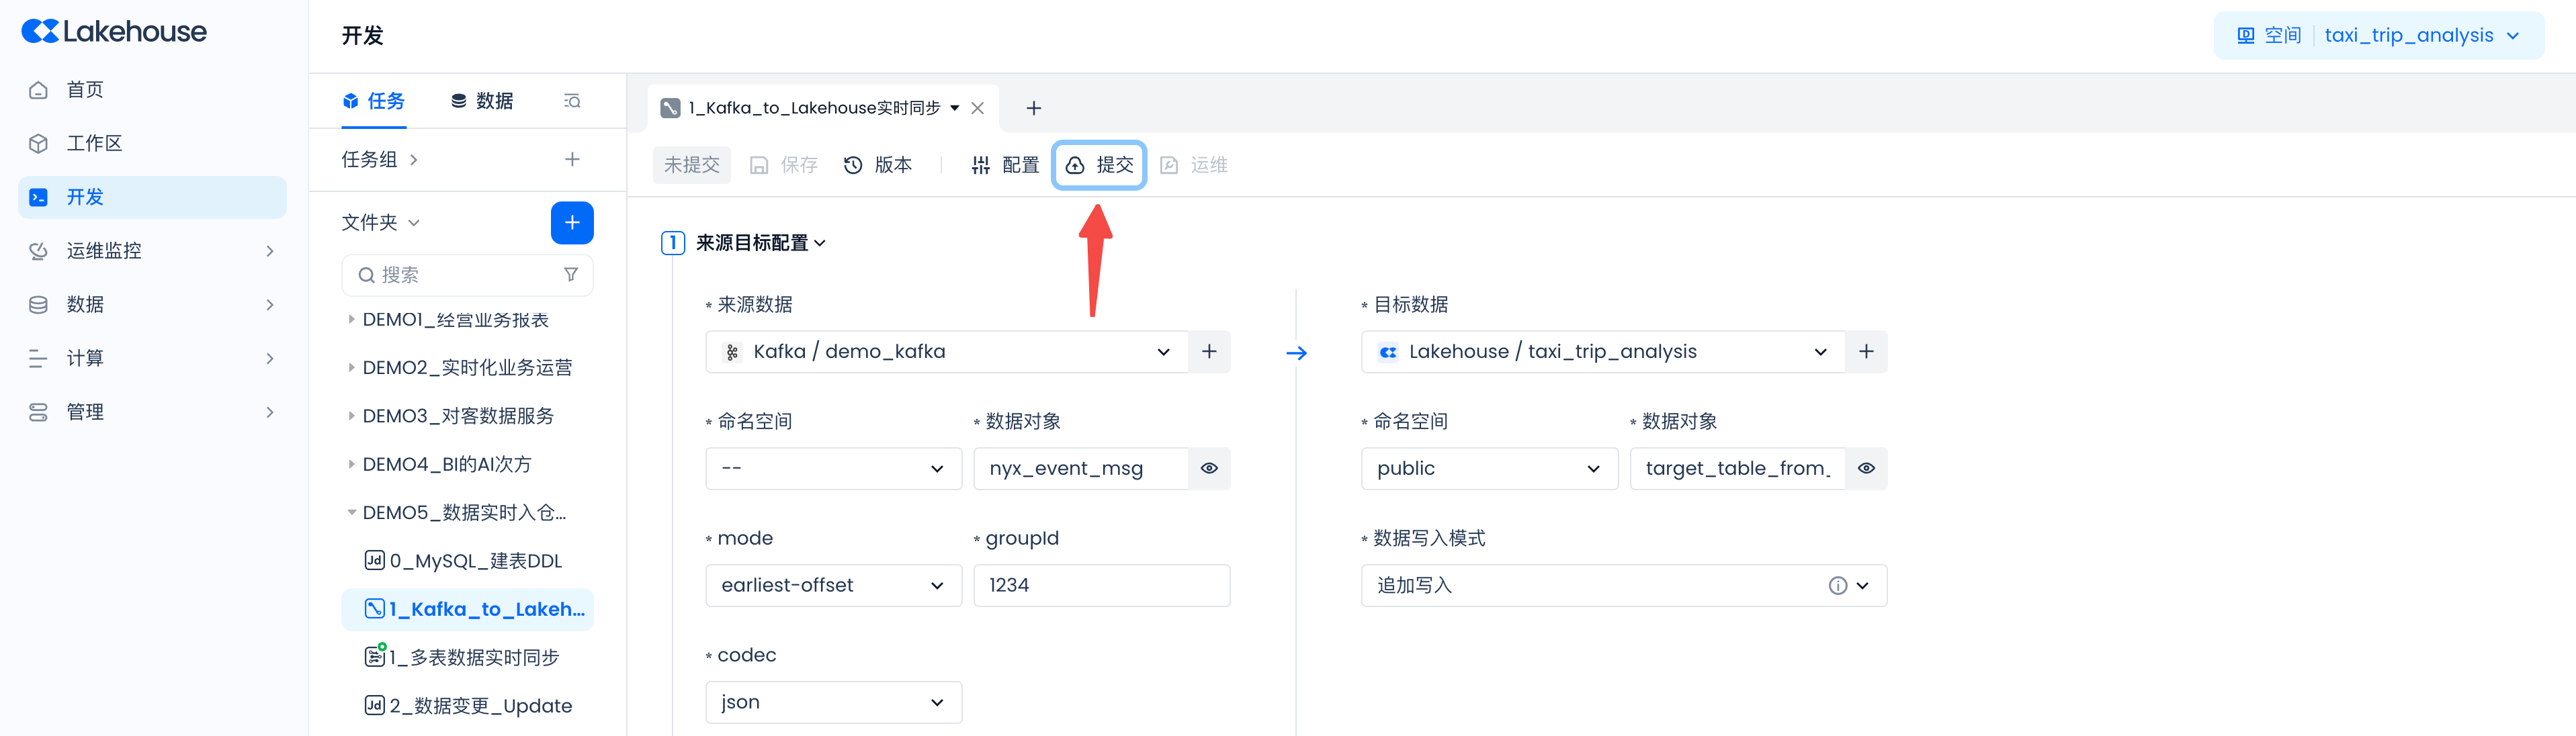
Task: Switch to the 数据 tab
Action: coord(482,101)
